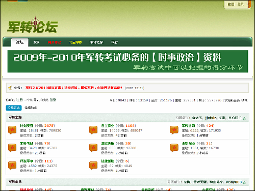Open the last post '4 小时前' in 法律援助
The height and width of the screenshot is (191, 255).
121,171
